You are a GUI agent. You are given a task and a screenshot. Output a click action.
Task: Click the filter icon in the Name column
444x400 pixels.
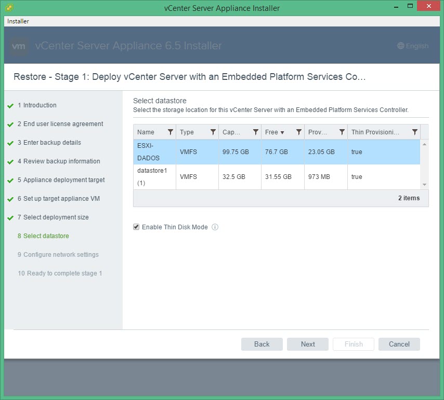pyautogui.click(x=171, y=132)
